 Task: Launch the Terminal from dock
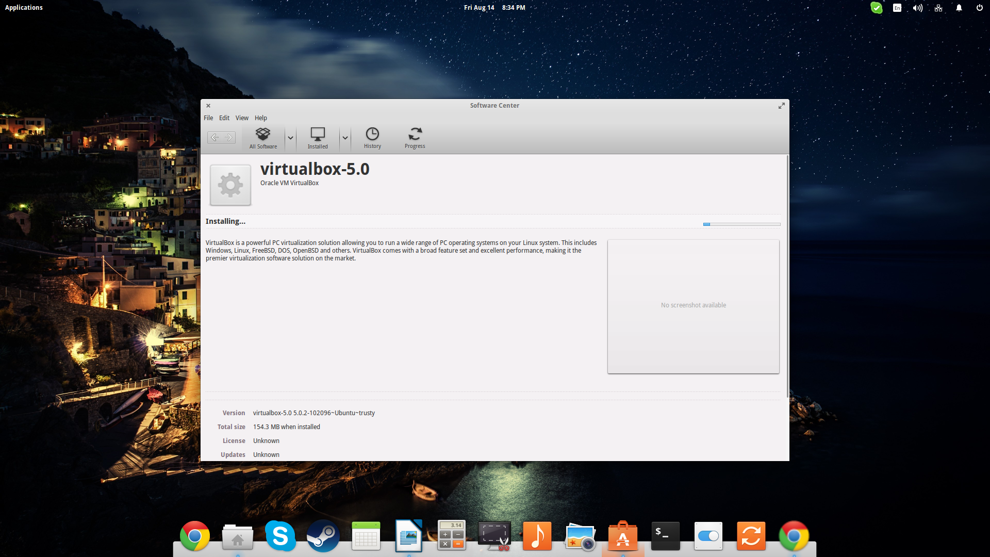click(666, 536)
